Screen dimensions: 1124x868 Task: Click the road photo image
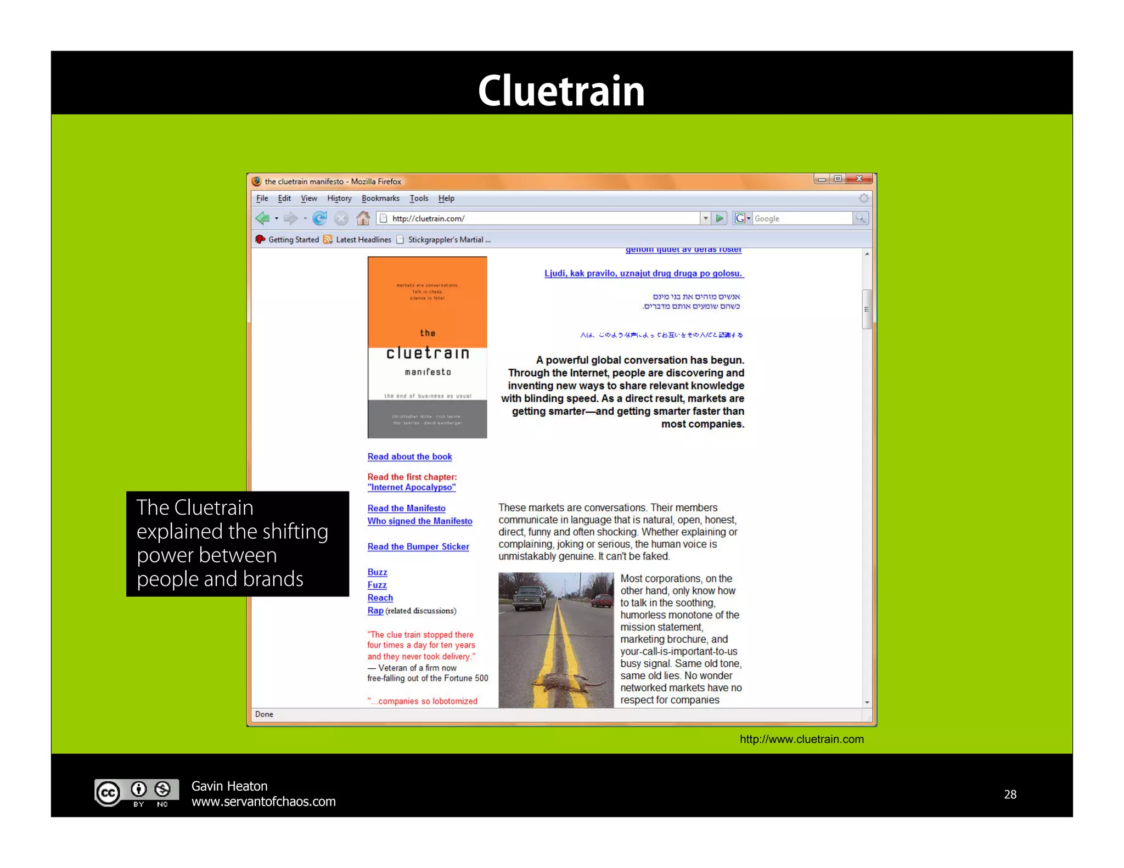(556, 640)
